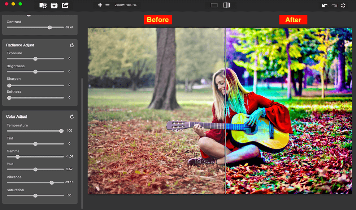Click the Gamma slider handle
Screen dimensions: 356x210
(x=17, y=157)
